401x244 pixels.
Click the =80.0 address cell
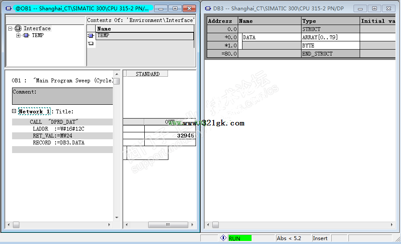point(222,54)
